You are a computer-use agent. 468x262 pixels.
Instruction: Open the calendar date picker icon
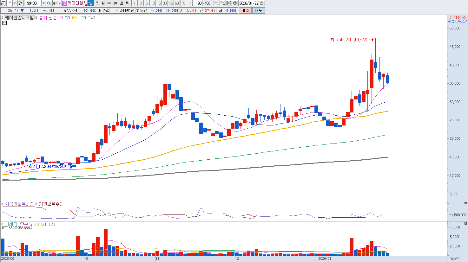coord(262,3)
